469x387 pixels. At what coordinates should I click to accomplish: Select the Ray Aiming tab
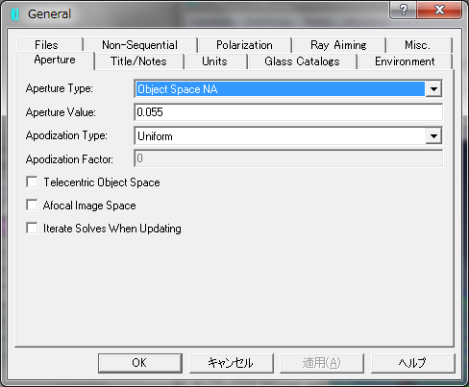click(338, 45)
